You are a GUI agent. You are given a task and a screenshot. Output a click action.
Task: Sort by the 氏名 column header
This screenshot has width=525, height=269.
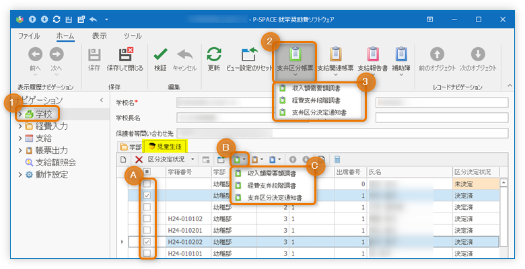tap(409, 172)
